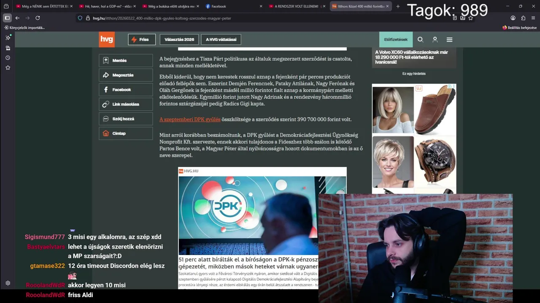Open 'A HVG vállalásai' page
The width and height of the screenshot is (540, 303).
(x=221, y=40)
